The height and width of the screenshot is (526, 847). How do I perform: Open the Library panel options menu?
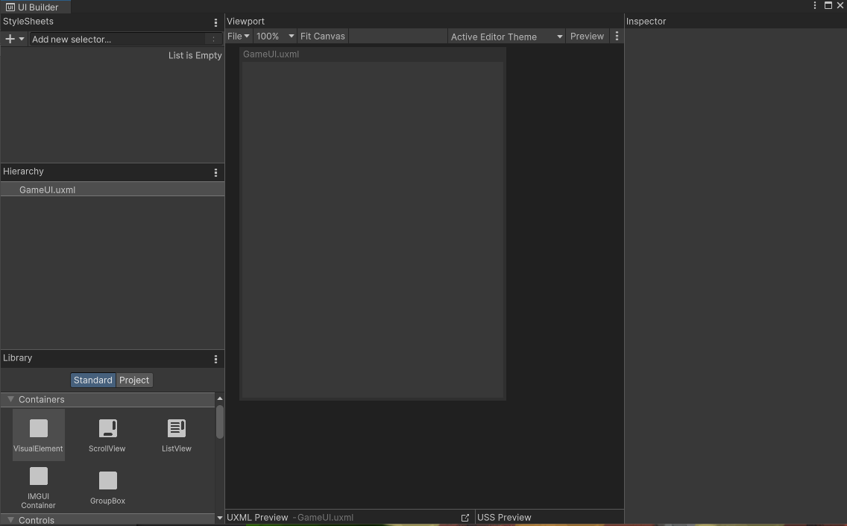[x=216, y=359]
